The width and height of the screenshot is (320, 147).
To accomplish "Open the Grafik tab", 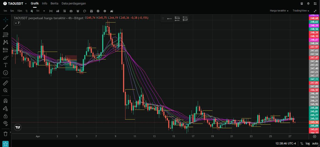I will coord(35,3).
